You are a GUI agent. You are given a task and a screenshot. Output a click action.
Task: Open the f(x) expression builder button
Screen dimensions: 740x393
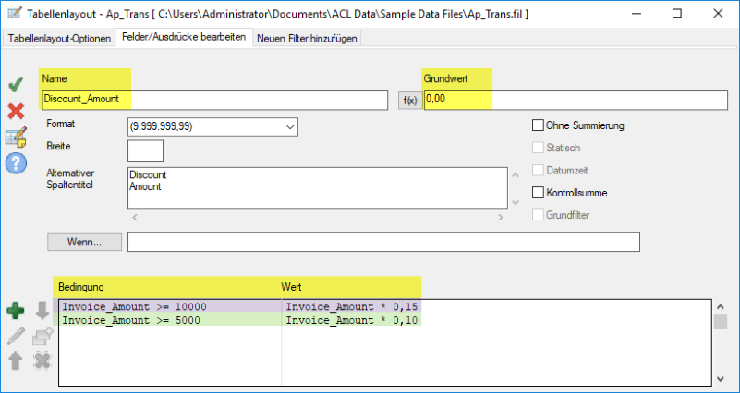click(x=408, y=100)
